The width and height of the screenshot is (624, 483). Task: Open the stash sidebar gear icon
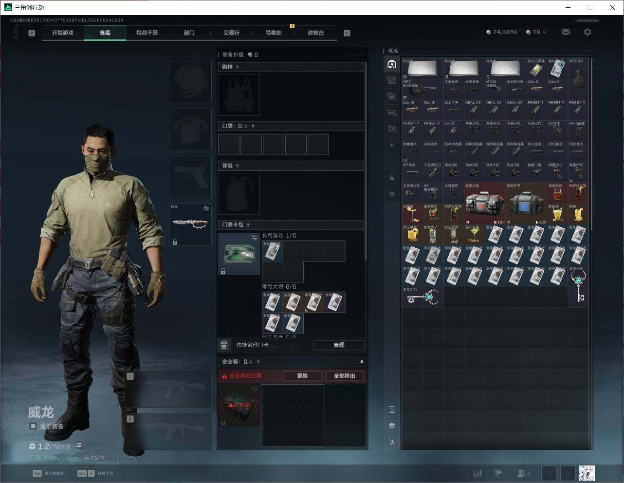pos(392,194)
